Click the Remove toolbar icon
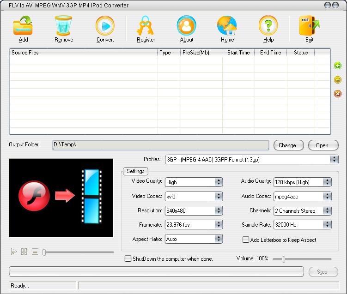Image resolution: width=347 pixels, height=294 pixels. point(63,26)
